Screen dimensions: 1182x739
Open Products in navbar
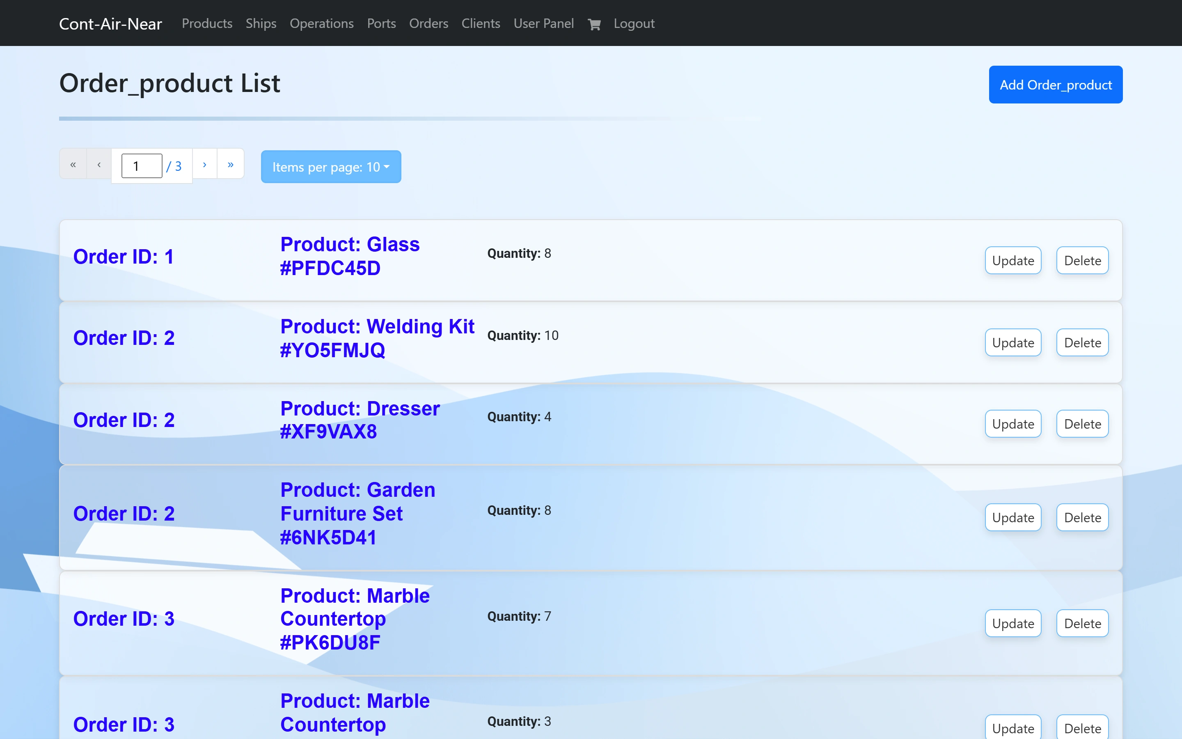[207, 23]
